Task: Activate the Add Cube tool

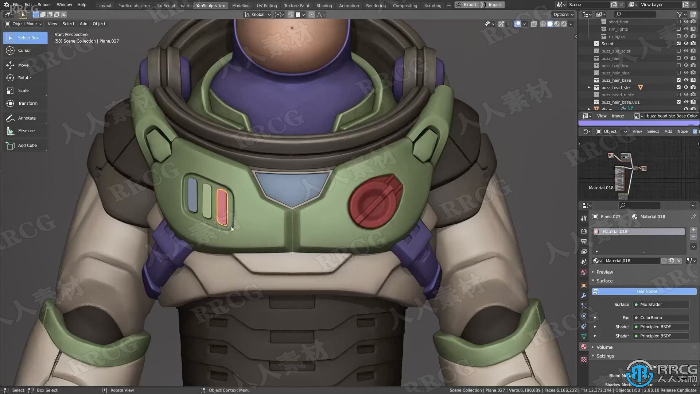Action: (x=25, y=145)
